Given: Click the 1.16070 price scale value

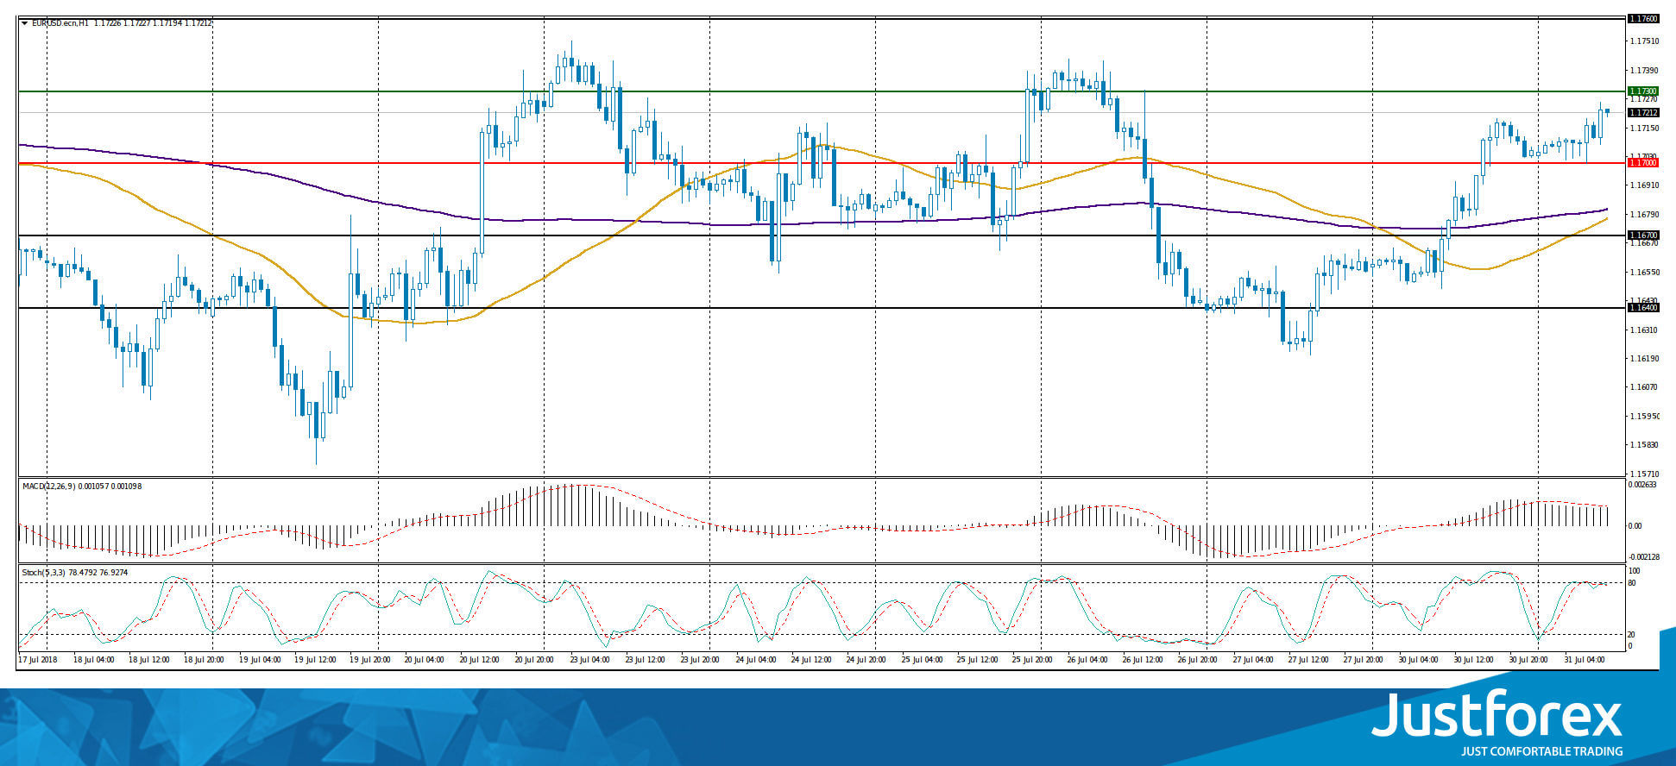Looking at the screenshot, I should [1644, 387].
